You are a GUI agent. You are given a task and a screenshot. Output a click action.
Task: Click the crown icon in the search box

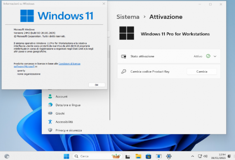(116, 156)
